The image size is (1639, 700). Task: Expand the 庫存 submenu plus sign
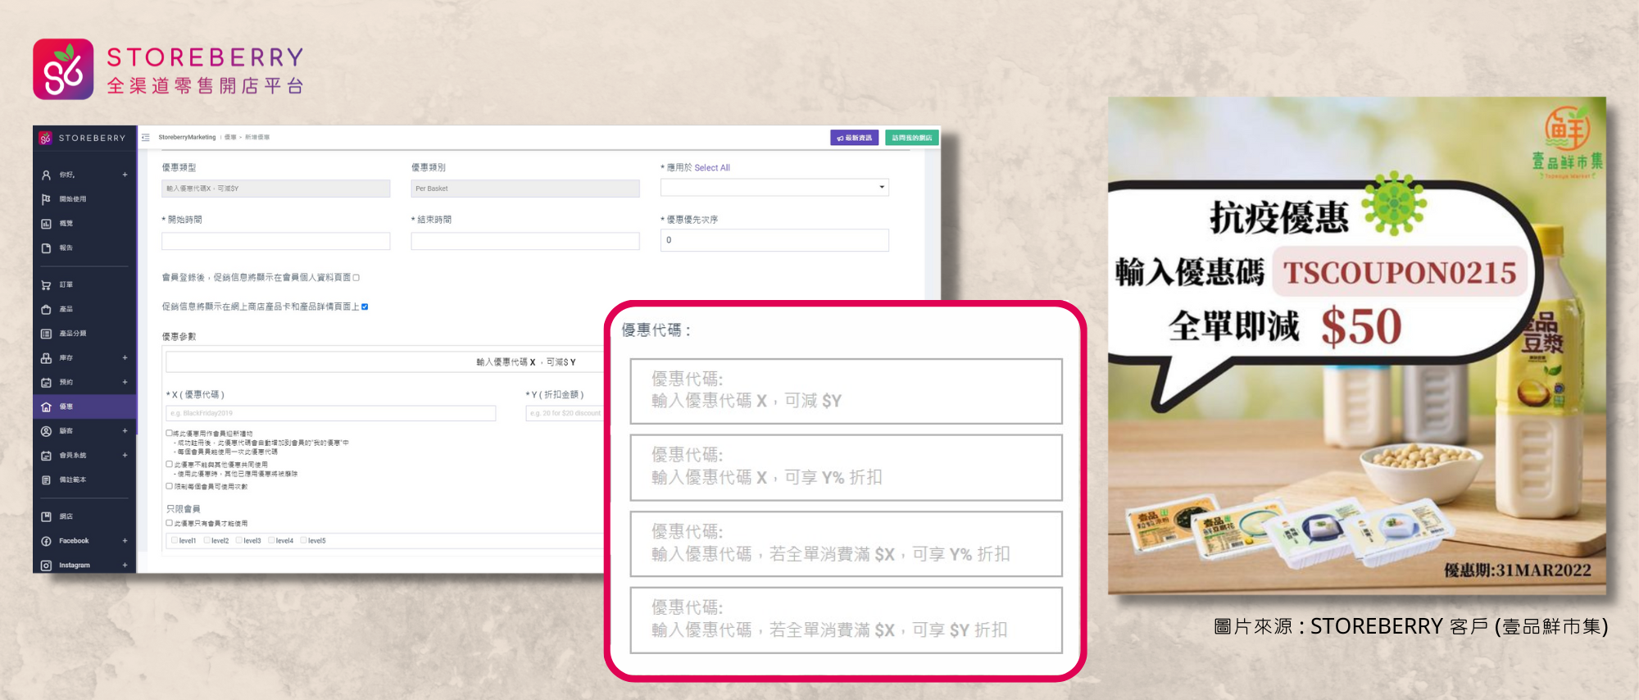click(x=125, y=358)
